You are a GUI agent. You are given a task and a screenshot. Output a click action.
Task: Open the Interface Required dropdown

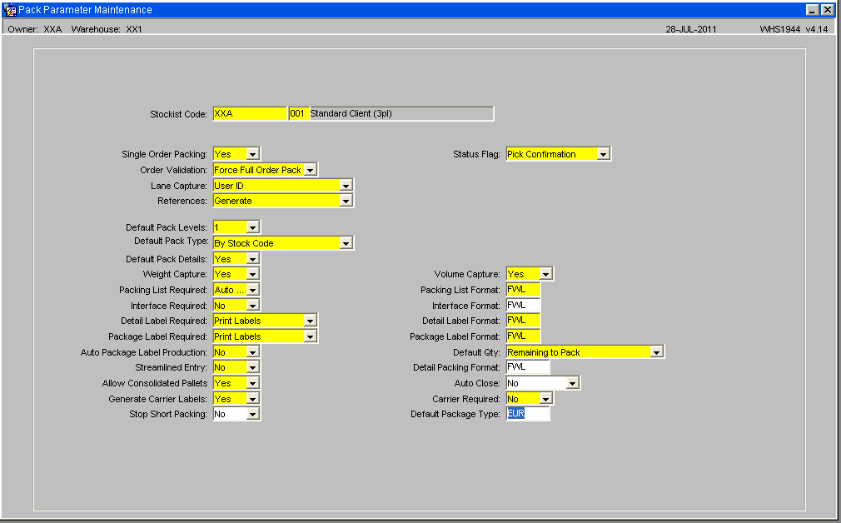[252, 306]
